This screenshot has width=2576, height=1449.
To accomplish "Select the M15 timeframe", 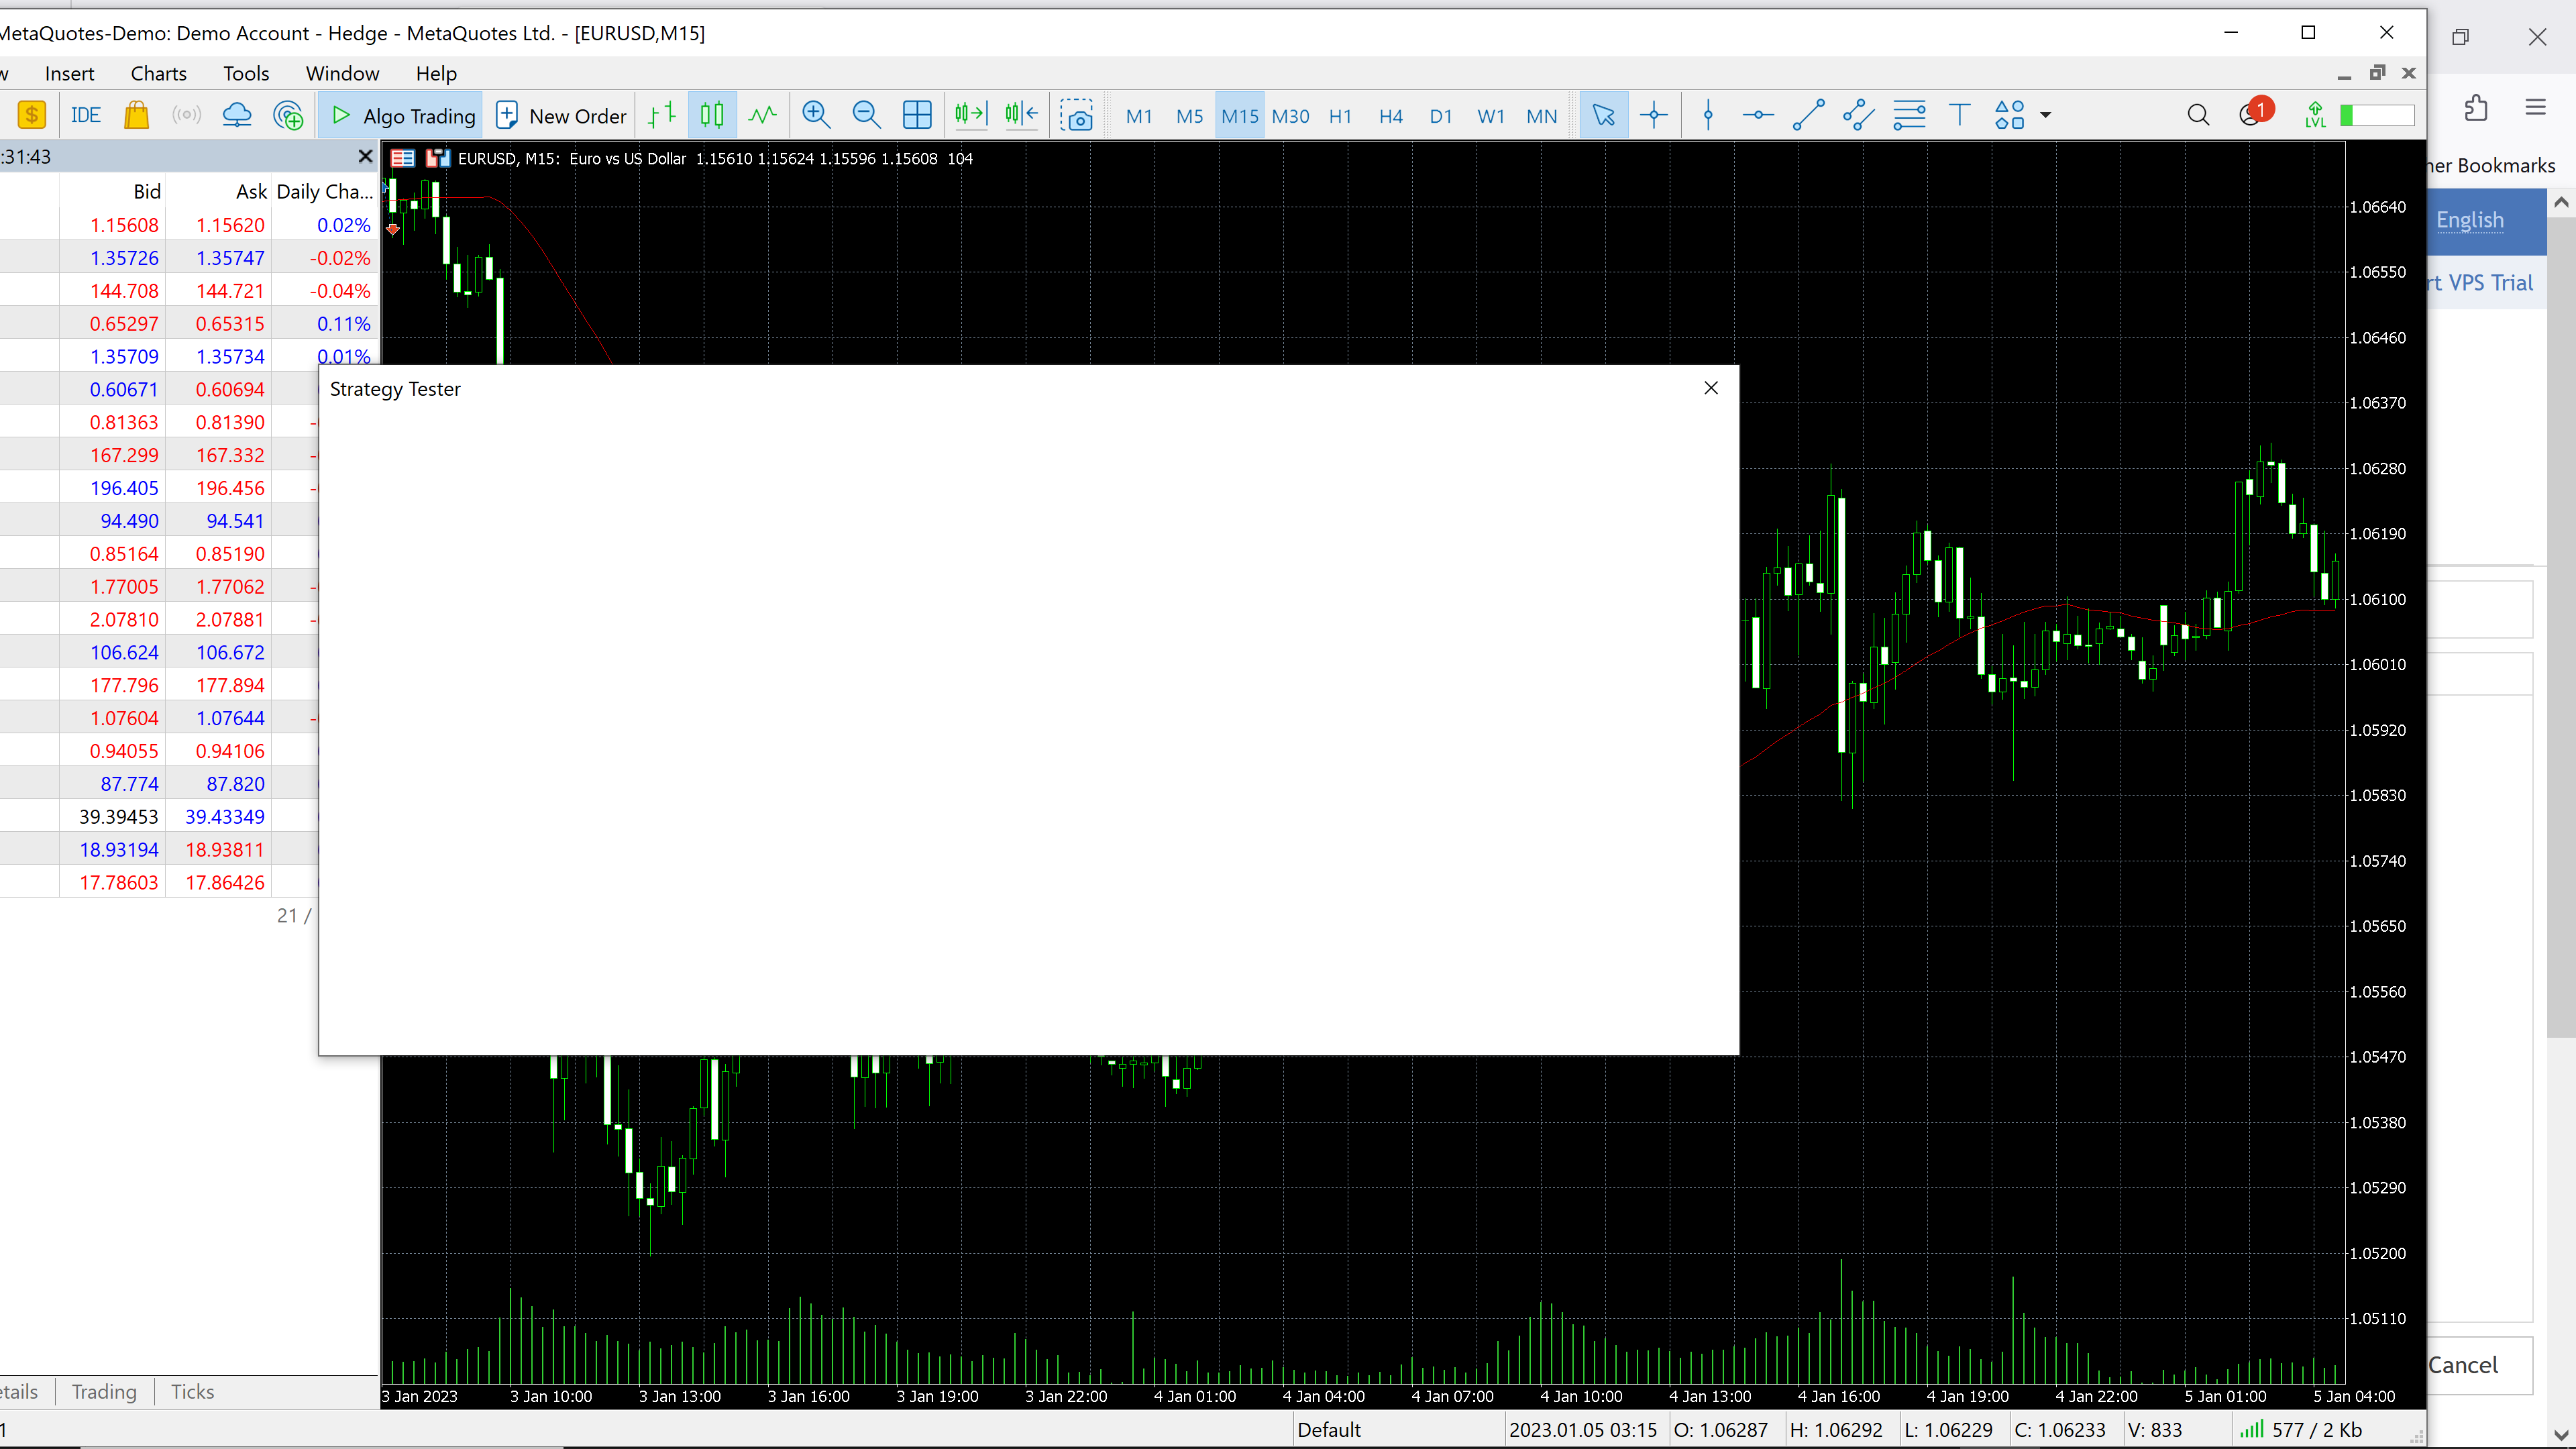I will point(1240,116).
